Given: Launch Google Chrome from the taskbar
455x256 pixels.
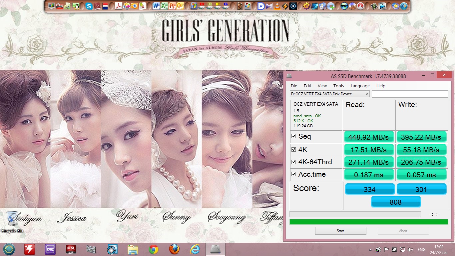Looking at the screenshot, I should click(x=154, y=249).
